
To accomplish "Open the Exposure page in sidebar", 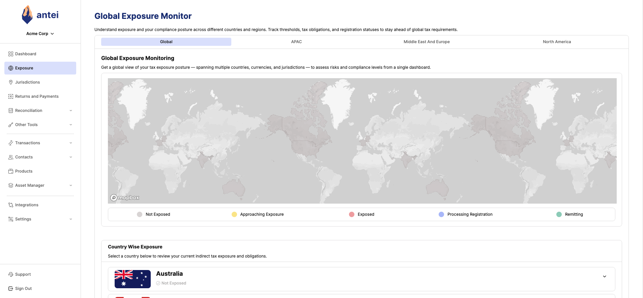I will point(24,68).
